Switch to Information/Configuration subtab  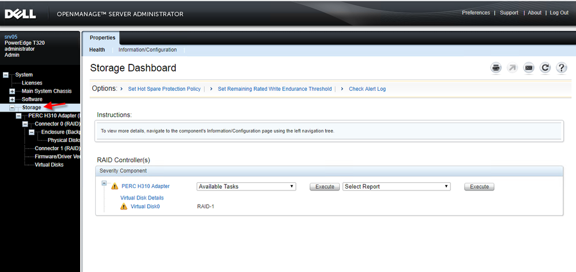(x=147, y=50)
